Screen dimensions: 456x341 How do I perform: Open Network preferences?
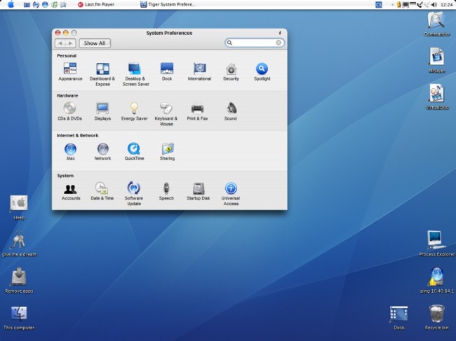point(102,152)
